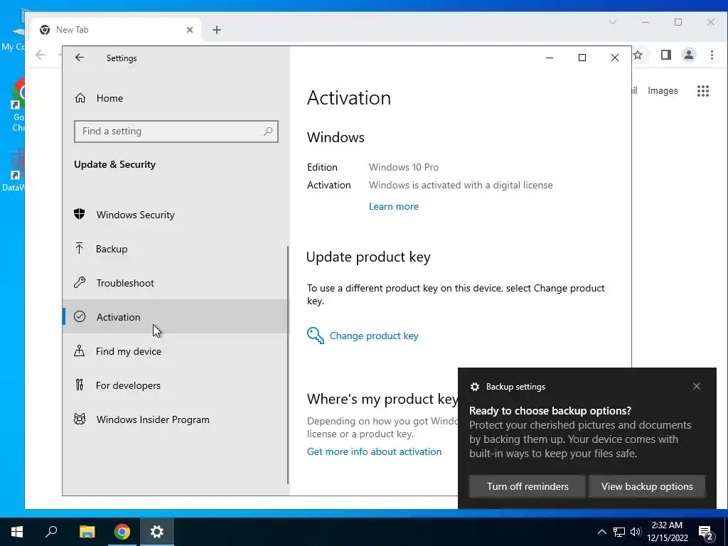Click Chrome back navigation arrow
The image size is (728, 546).
(41, 55)
